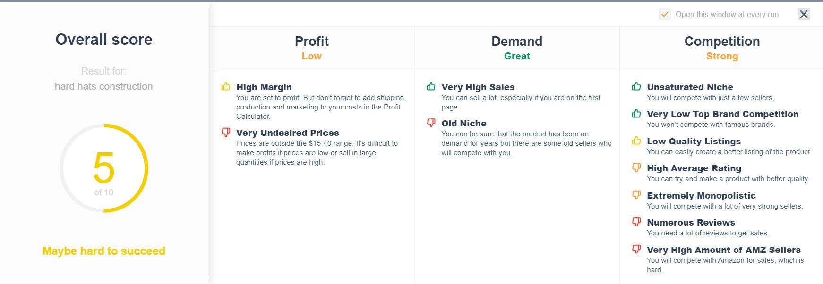Image resolution: width=823 pixels, height=284 pixels.
Task: Click the Numerous Reviews heading
Action: [691, 222]
